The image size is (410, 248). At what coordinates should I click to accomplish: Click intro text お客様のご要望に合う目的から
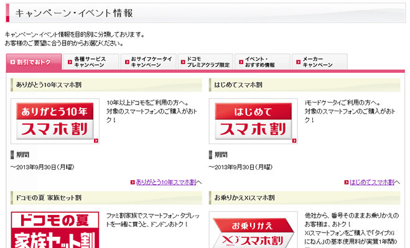point(64,43)
